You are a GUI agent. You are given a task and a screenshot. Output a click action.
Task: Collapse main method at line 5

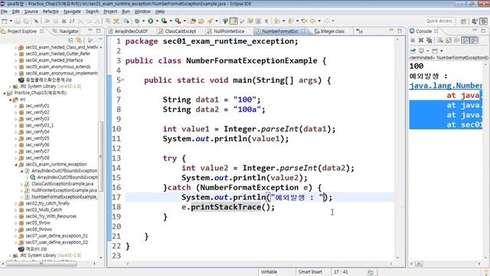point(122,80)
